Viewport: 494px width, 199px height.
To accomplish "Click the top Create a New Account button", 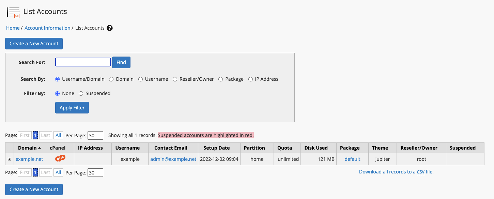I will coord(34,44).
